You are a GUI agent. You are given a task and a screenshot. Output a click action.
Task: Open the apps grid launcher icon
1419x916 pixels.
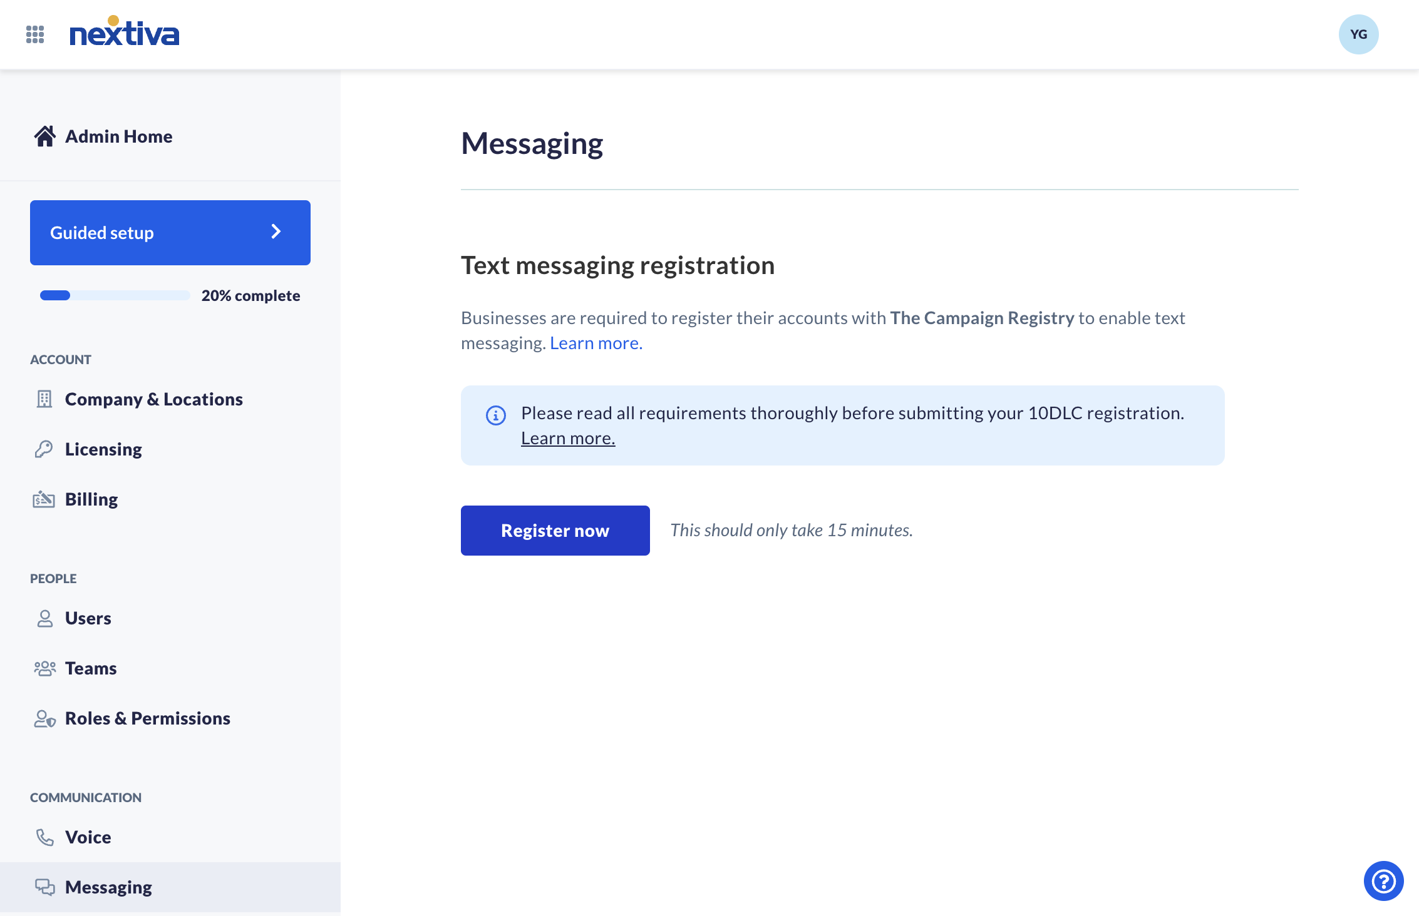point(35,34)
